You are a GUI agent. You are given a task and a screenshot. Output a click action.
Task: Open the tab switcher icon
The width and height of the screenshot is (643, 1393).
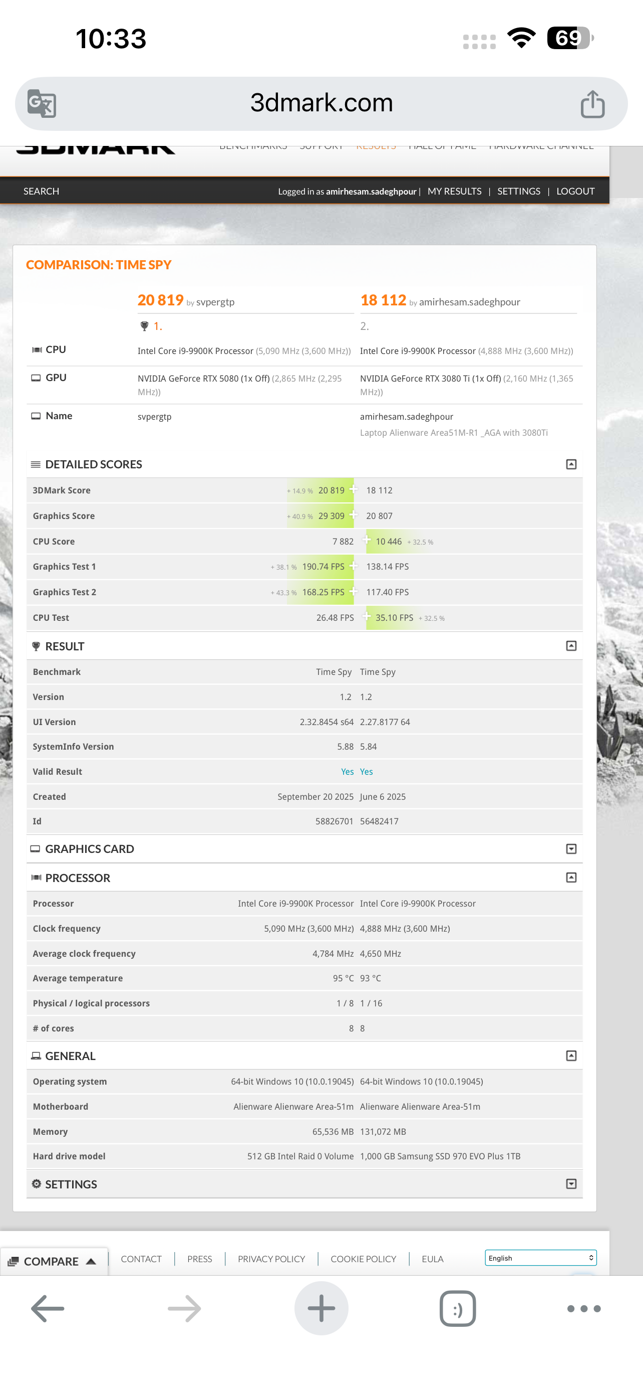coord(457,1308)
